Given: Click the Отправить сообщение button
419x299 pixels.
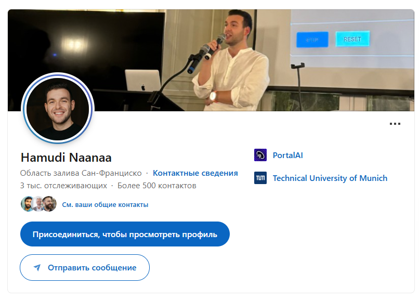Looking at the screenshot, I should (85, 267).
